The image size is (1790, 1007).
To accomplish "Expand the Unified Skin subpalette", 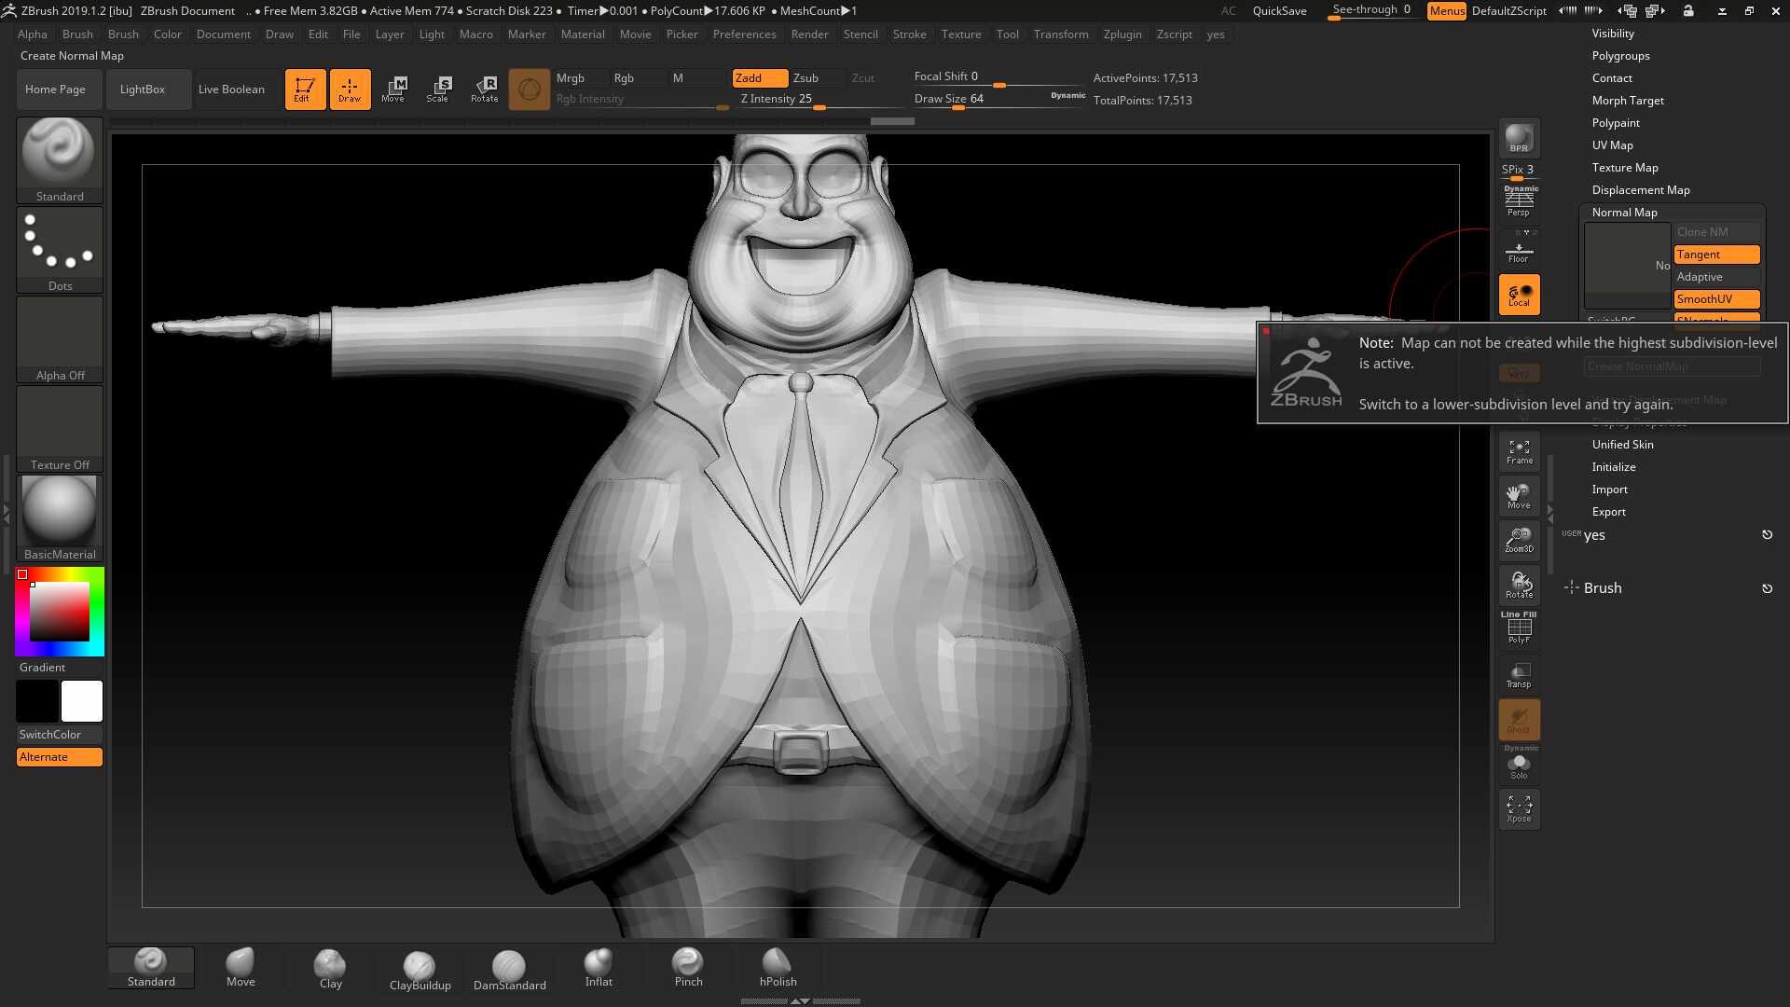I will 1622,445.
